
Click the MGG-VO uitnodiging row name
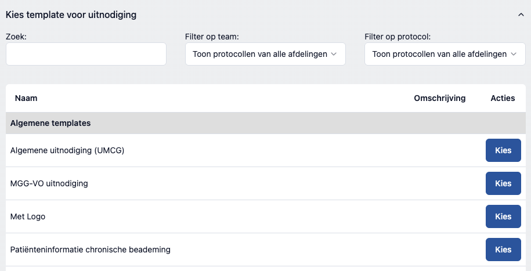tap(49, 183)
